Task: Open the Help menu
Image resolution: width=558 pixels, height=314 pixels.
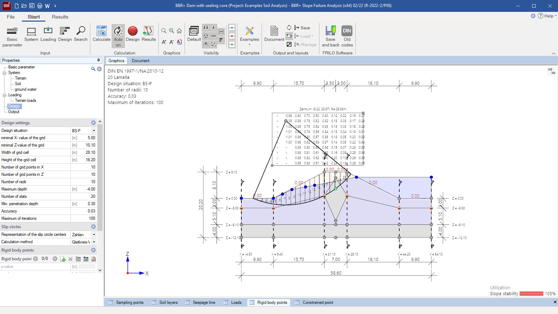Action: point(547,16)
